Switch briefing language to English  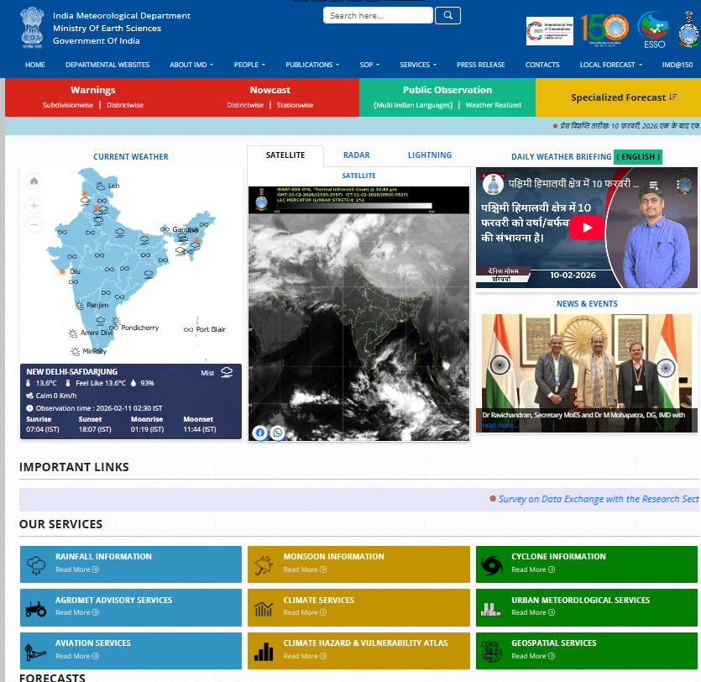[638, 156]
